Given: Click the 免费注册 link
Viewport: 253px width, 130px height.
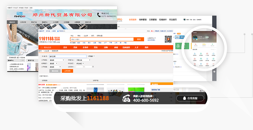Looking at the screenshot, I should click(163, 31).
